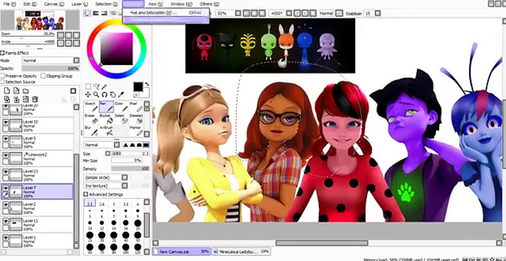The image size is (506, 261).
Task: Hide Layer21 using its eye icon
Action: point(5,172)
